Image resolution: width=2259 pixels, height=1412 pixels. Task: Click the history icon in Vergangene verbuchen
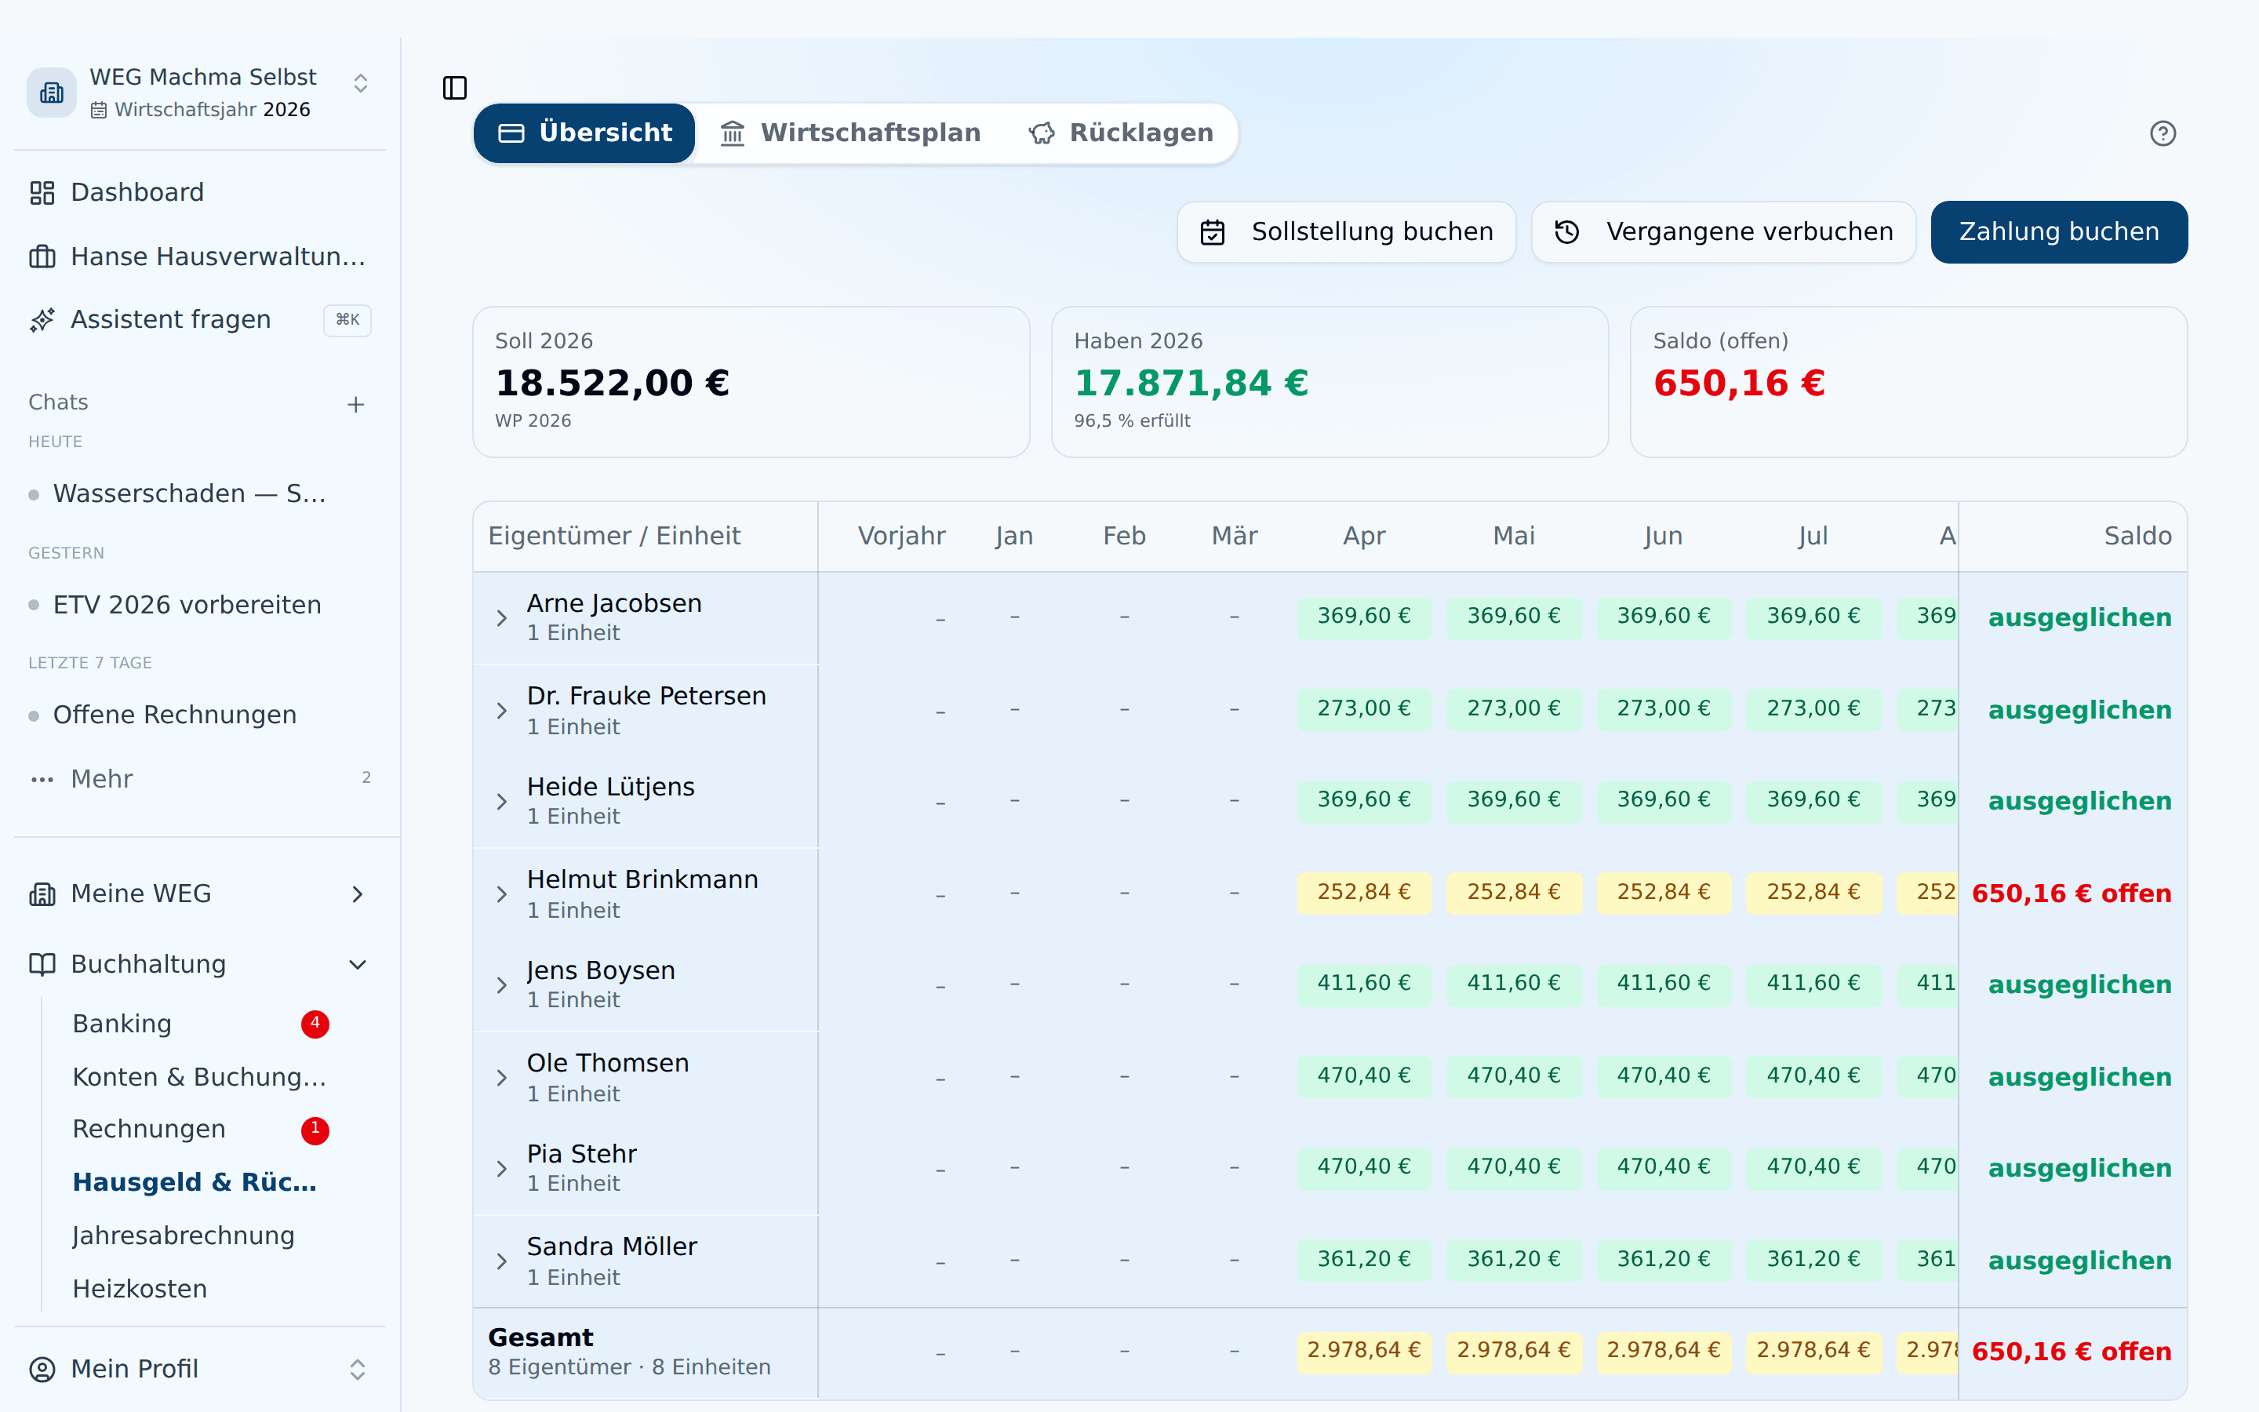(1566, 231)
